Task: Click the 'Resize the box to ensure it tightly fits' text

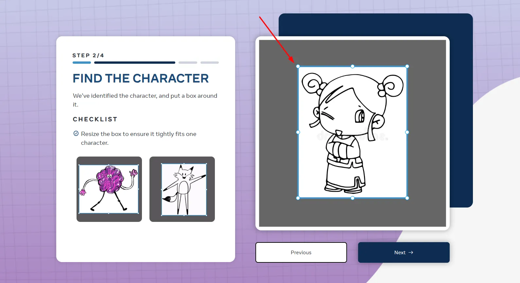Action: pos(139,138)
